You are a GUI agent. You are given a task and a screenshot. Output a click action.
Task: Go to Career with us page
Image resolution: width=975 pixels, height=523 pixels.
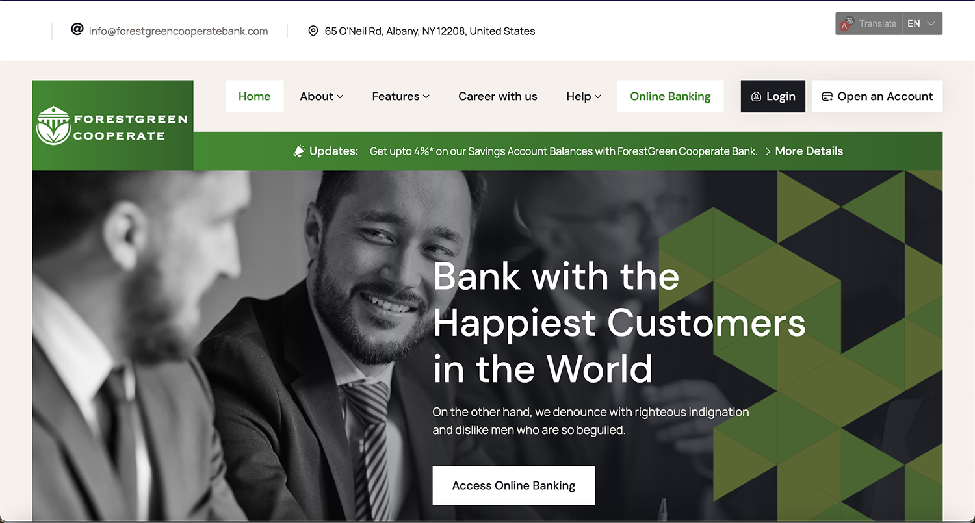[x=498, y=96]
